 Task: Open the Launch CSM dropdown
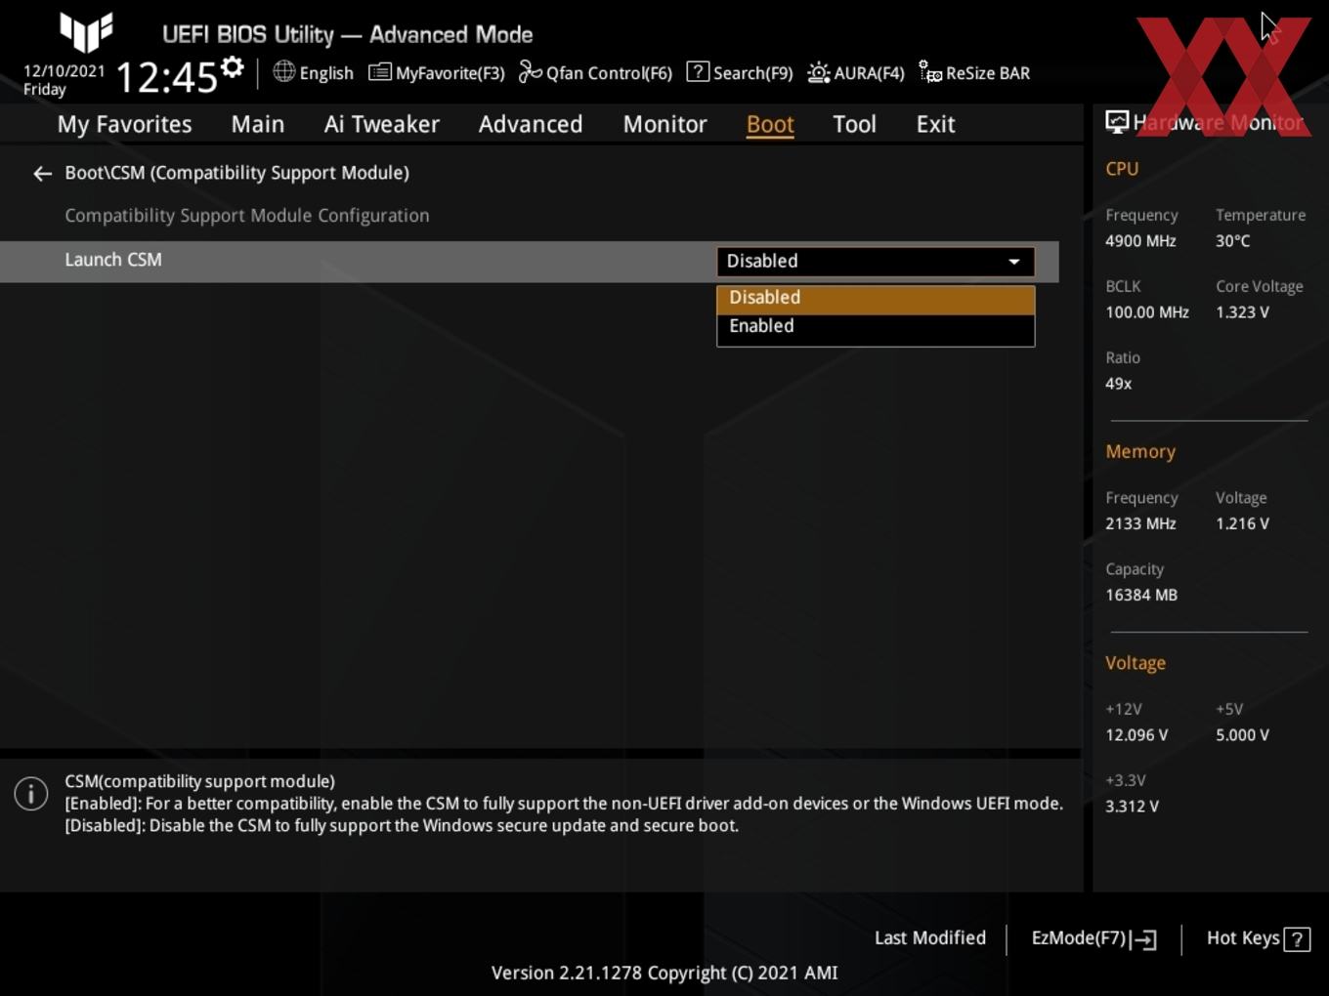coord(876,261)
